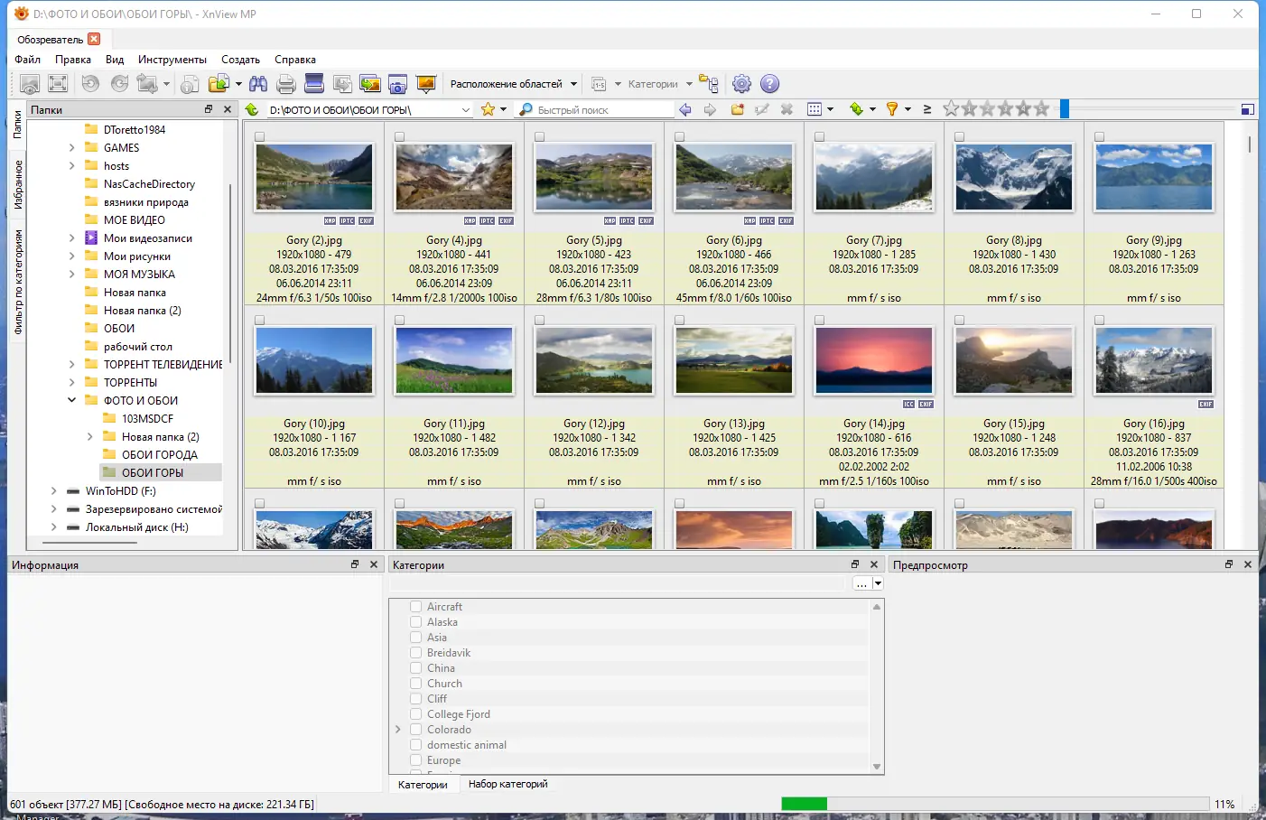Enable the Church category checkbox
Screen dimensions: 1266x820
click(416, 684)
